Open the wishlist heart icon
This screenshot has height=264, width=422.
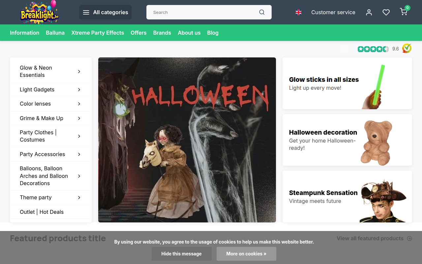[x=386, y=12]
